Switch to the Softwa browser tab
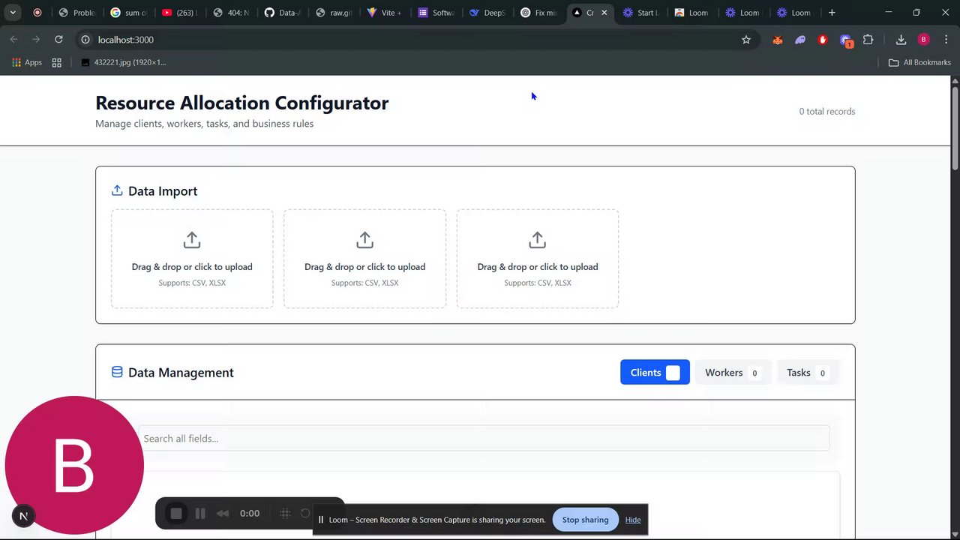 [x=436, y=13]
